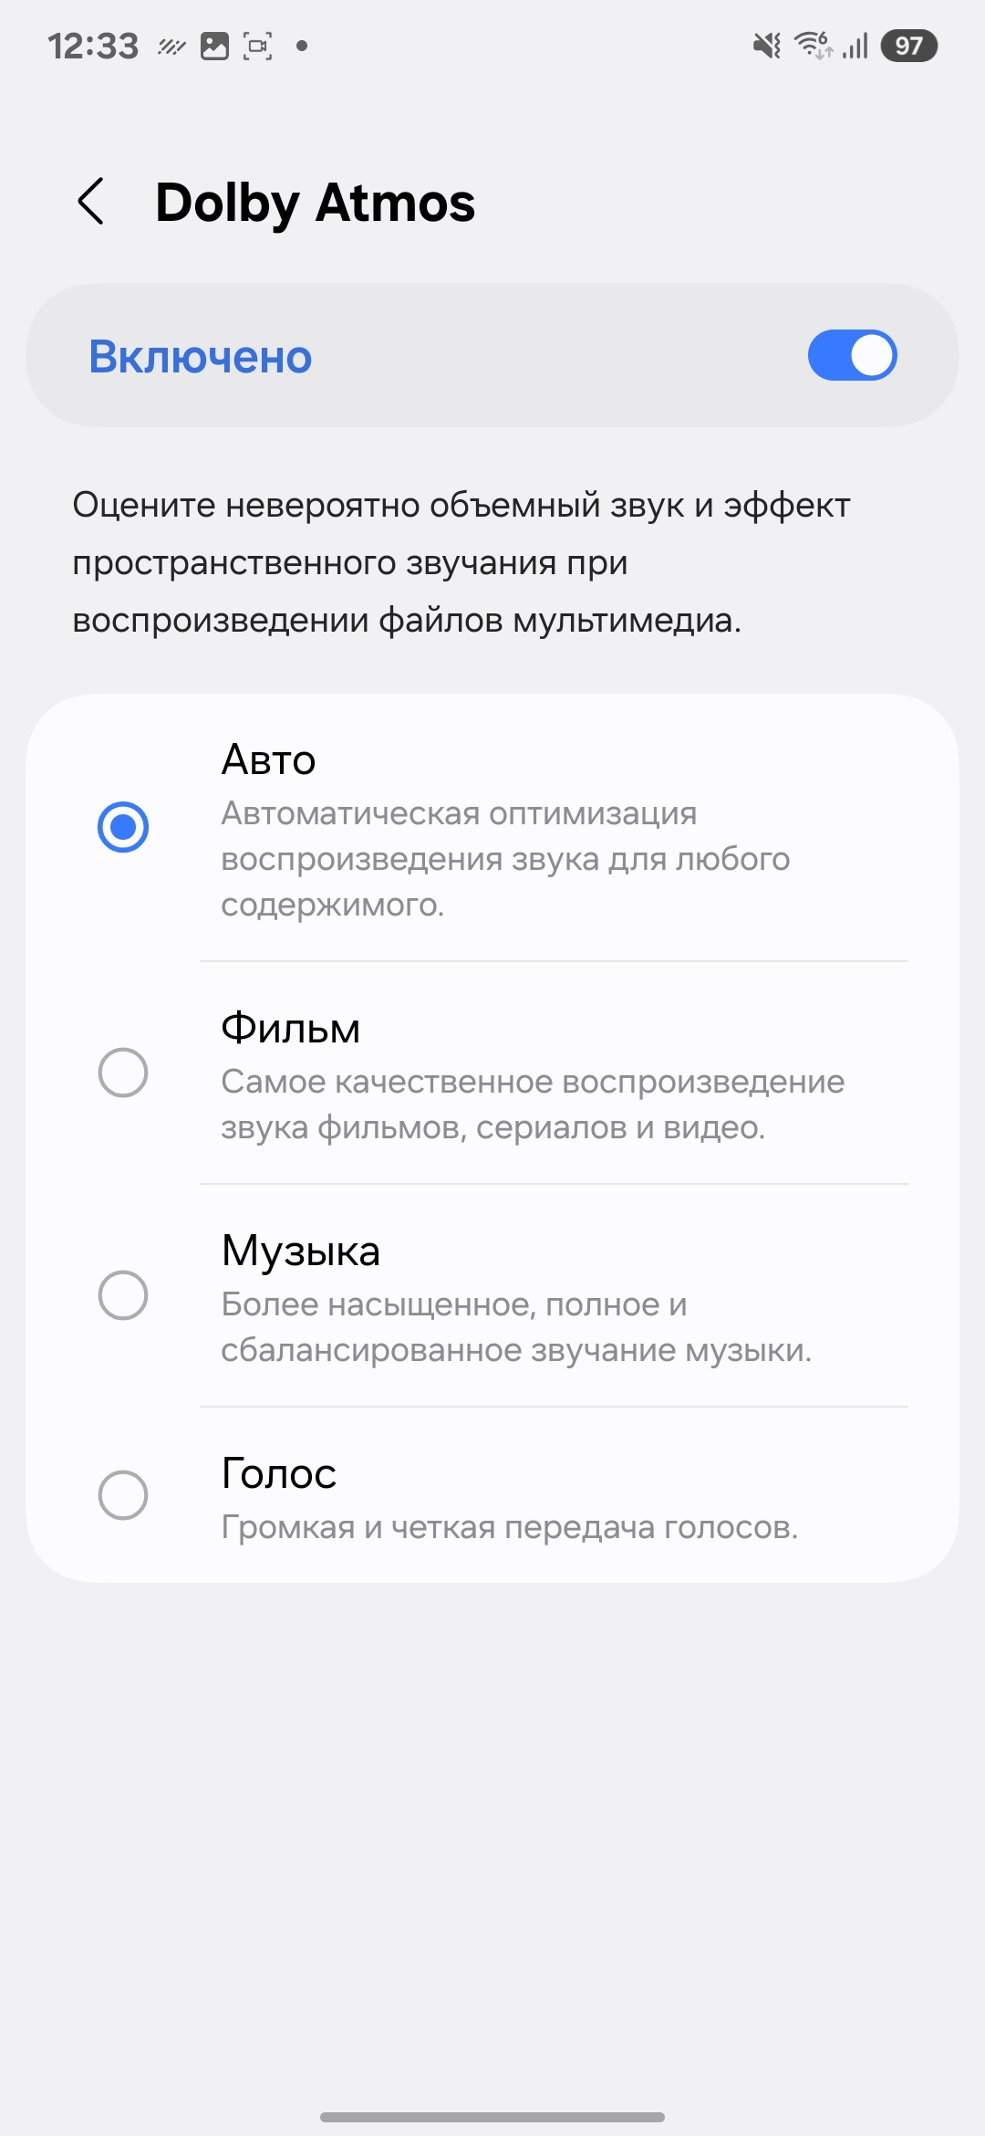Viewport: 985px width, 2136px height.
Task: Turn off the Dolby Atmos switch
Action: tap(852, 356)
